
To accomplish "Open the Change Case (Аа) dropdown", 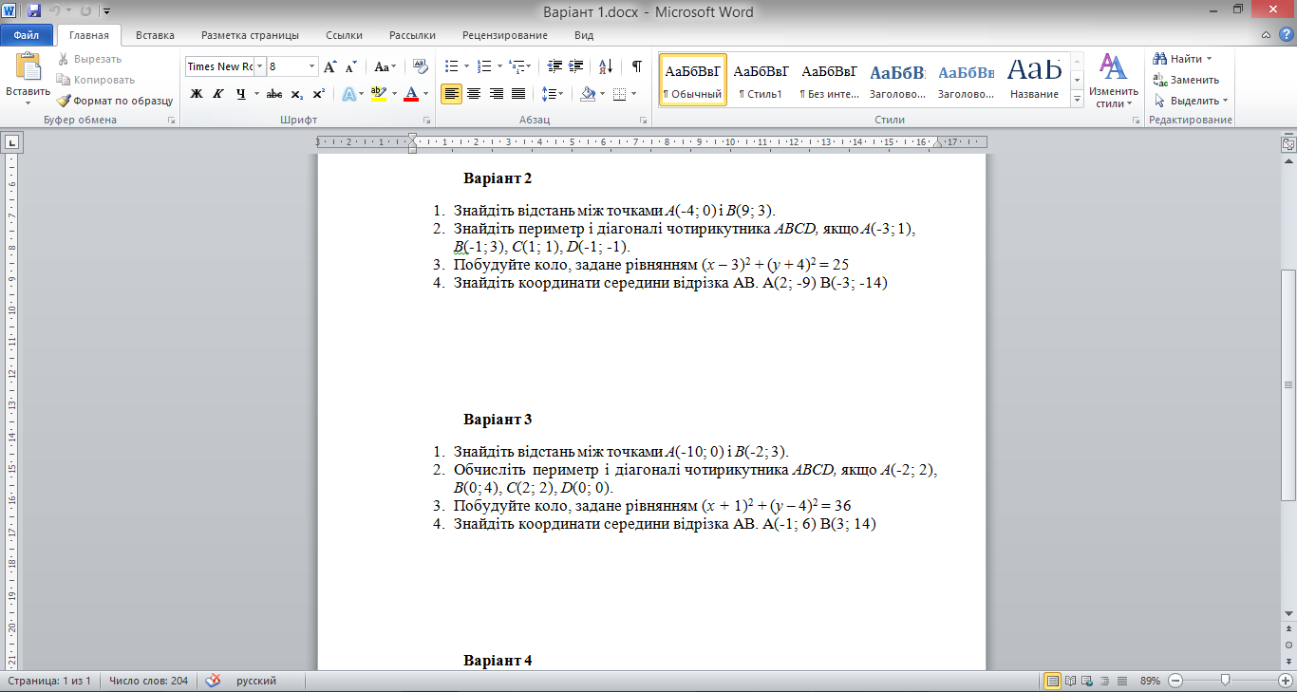I will pos(385,66).
